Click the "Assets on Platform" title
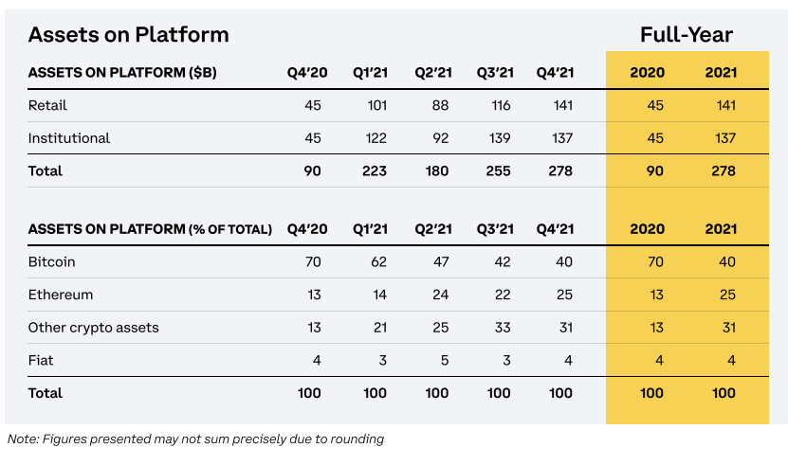This screenshot has width=788, height=465. pos(128,35)
